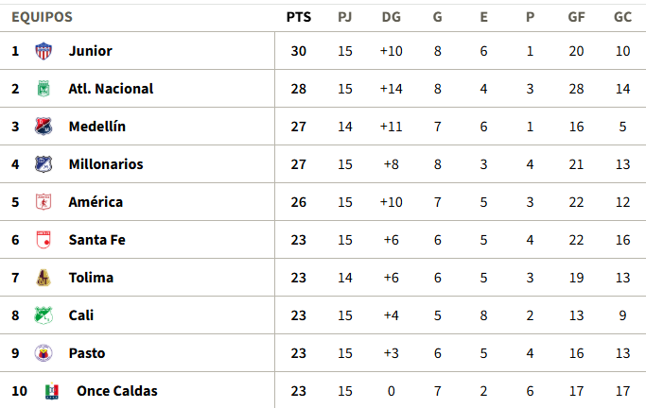
Task: Click the Tolima team badge
Action: pos(44,278)
